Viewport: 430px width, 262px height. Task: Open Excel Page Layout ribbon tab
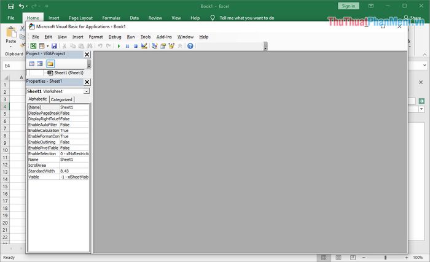80,18
